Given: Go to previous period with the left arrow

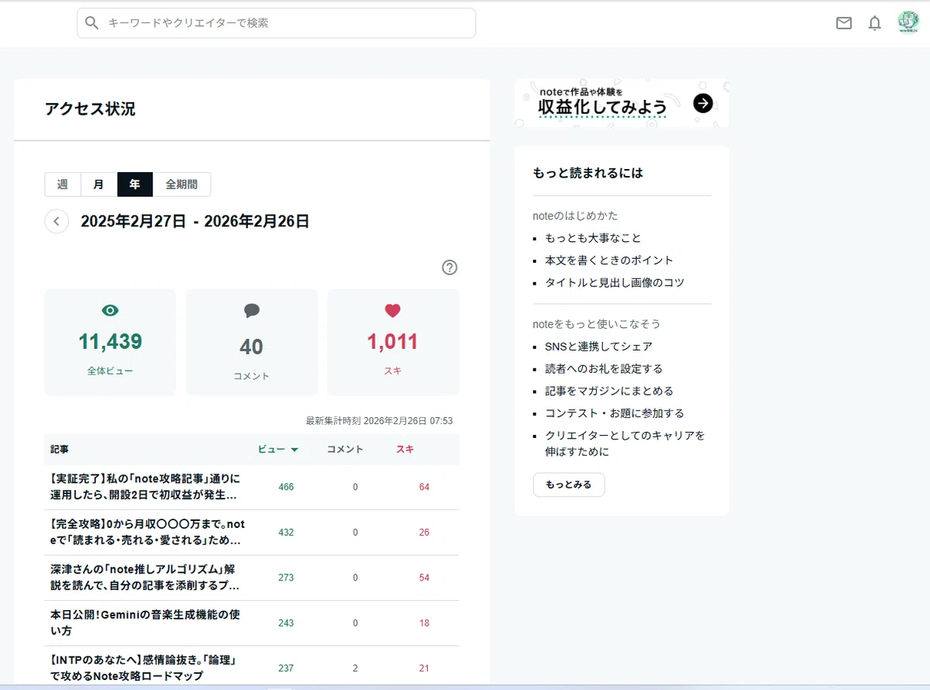Looking at the screenshot, I should click(x=57, y=222).
